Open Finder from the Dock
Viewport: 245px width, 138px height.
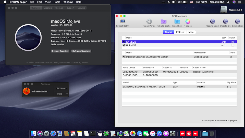coord(33,134)
